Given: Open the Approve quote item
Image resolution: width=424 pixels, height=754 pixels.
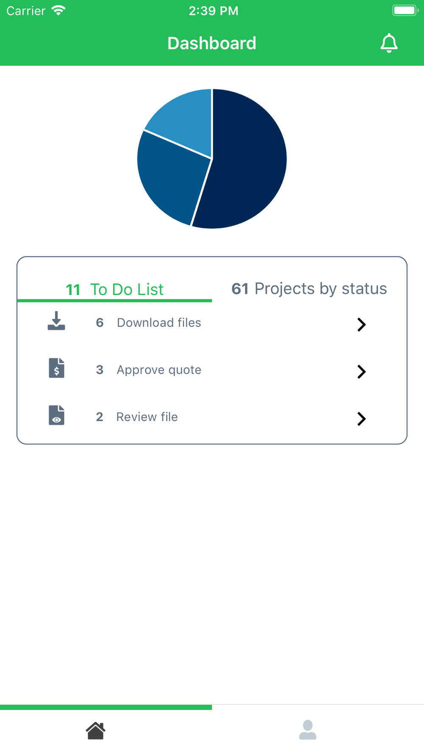Looking at the screenshot, I should pyautogui.click(x=212, y=370).
